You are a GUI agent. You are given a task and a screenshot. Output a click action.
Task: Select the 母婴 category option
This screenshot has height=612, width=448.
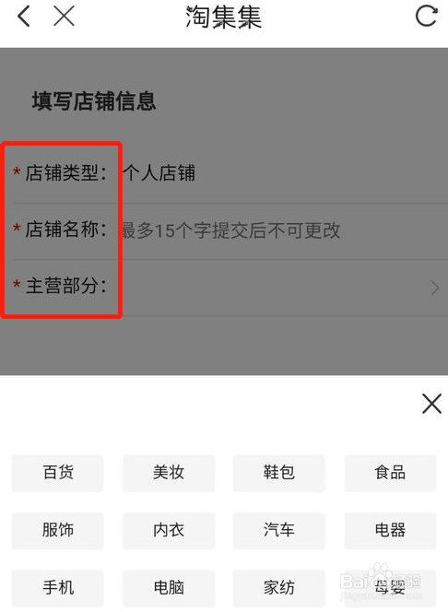tap(390, 588)
